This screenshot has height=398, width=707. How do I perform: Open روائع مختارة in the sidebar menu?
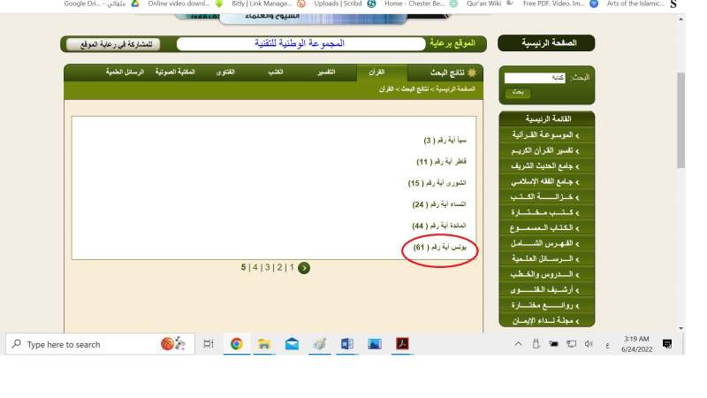point(546,305)
